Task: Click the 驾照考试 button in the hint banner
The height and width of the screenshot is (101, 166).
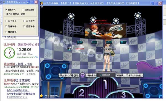Action: [x=106, y=75]
